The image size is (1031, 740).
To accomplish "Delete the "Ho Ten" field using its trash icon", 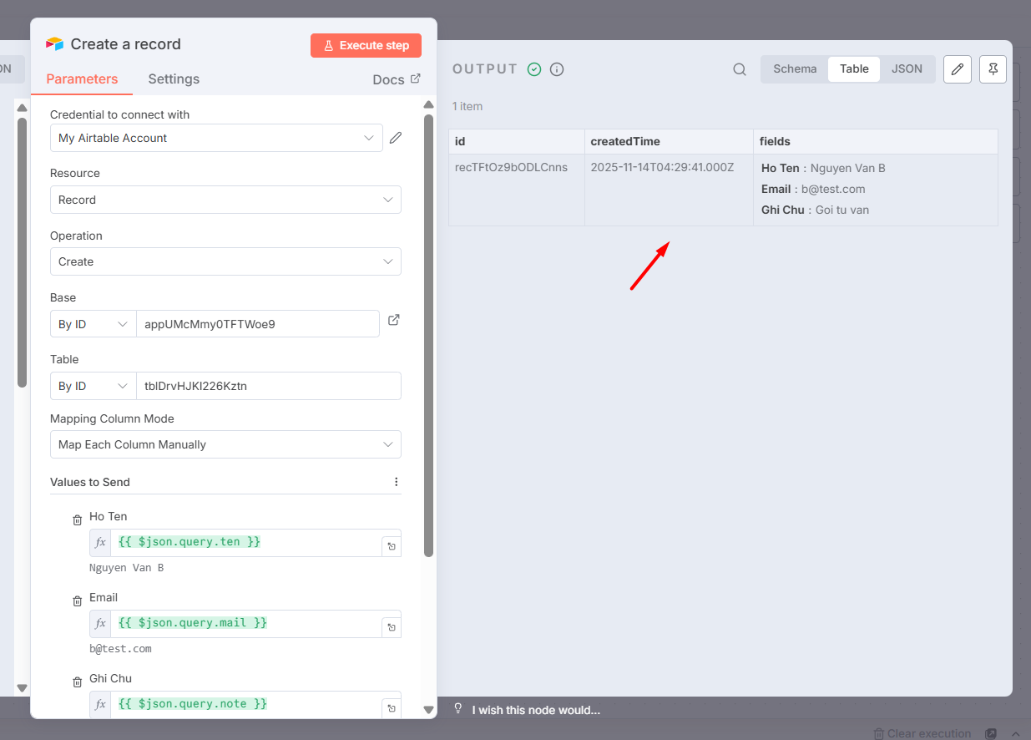I will point(76,519).
